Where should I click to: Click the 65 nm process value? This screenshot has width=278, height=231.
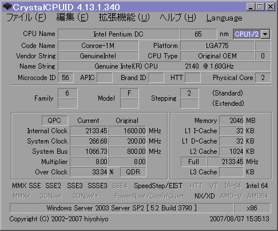point(198,34)
